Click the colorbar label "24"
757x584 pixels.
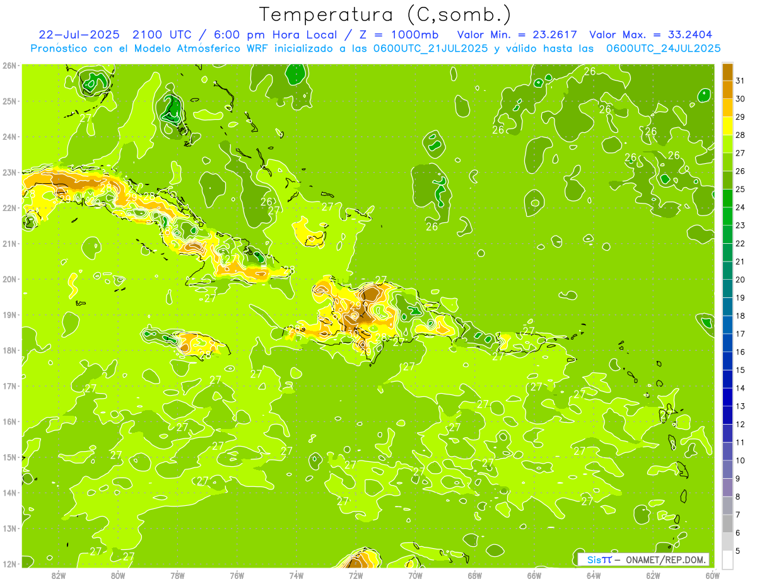(x=741, y=207)
